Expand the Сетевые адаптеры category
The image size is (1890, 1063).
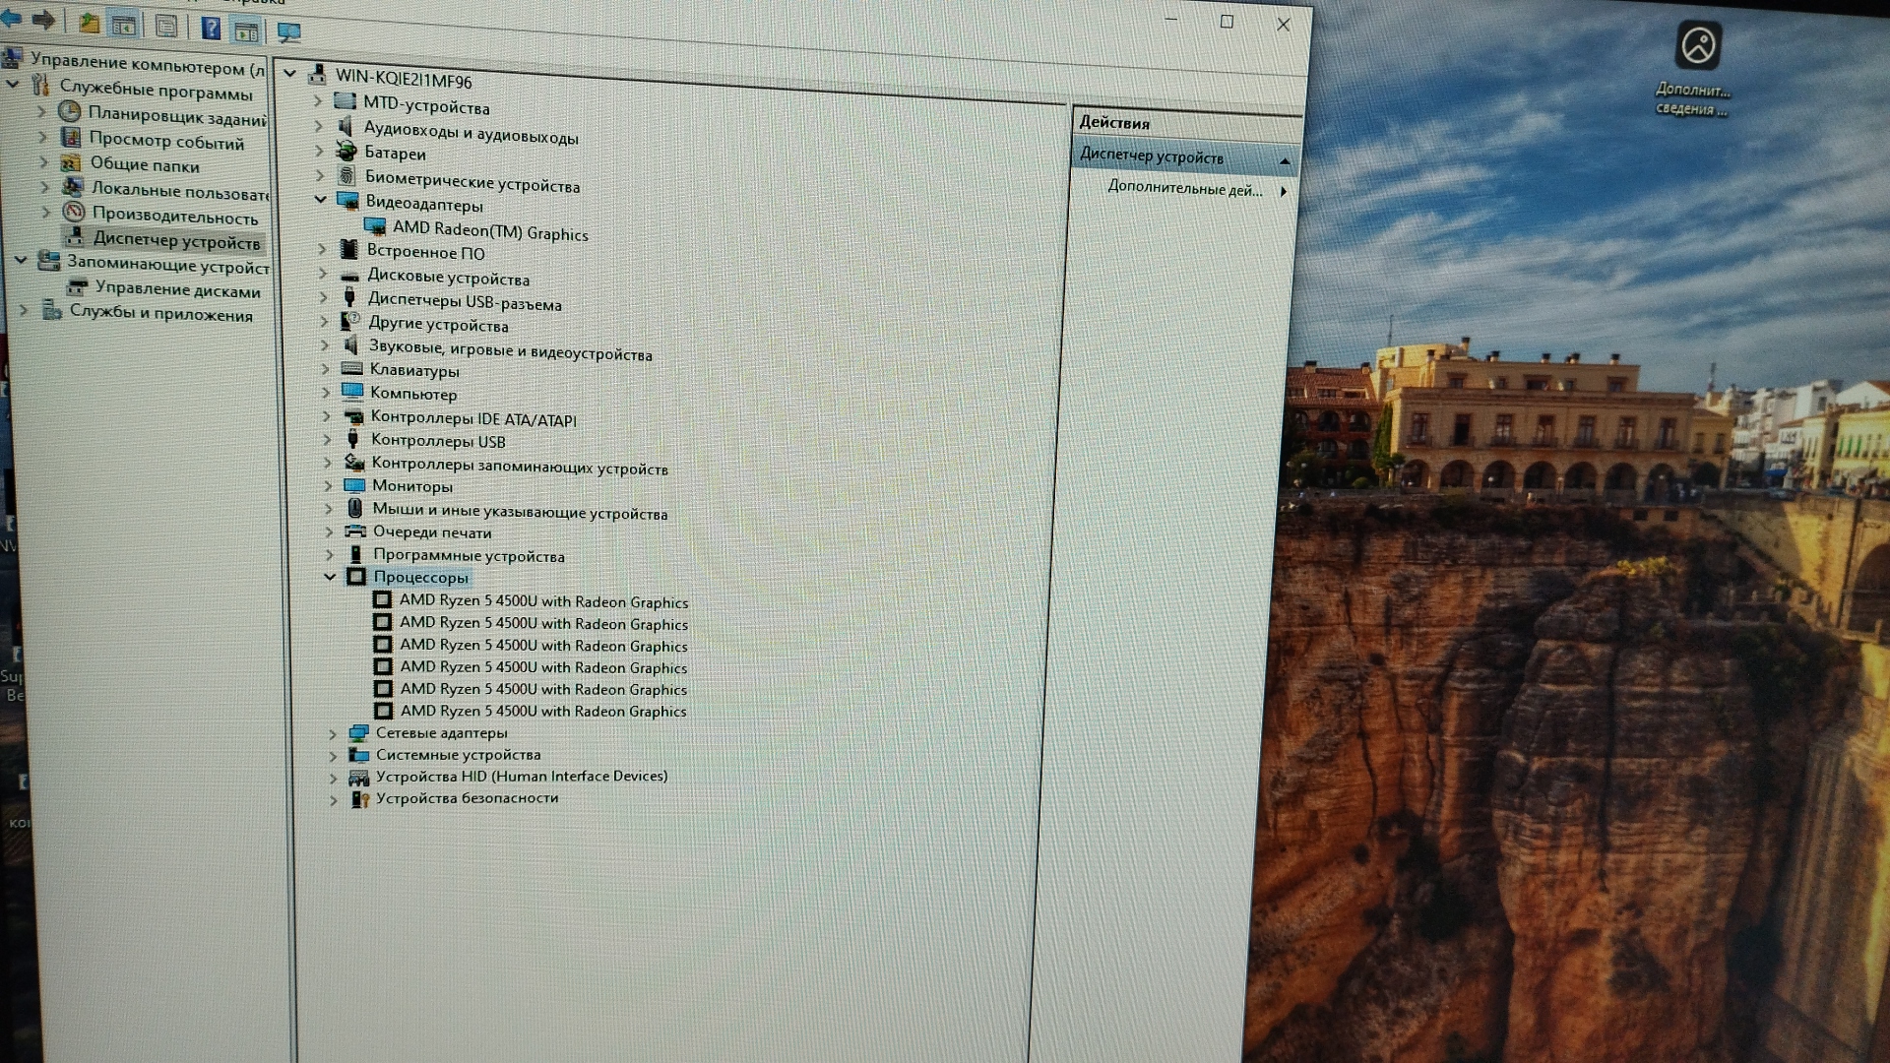333,733
